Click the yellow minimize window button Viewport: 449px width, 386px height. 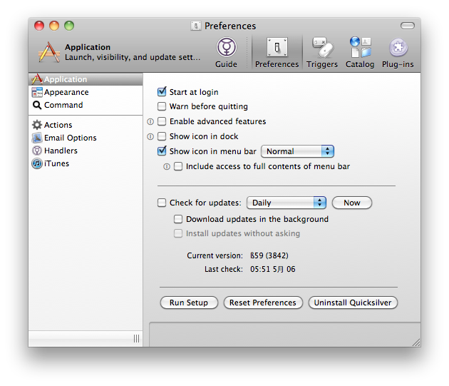pos(54,26)
